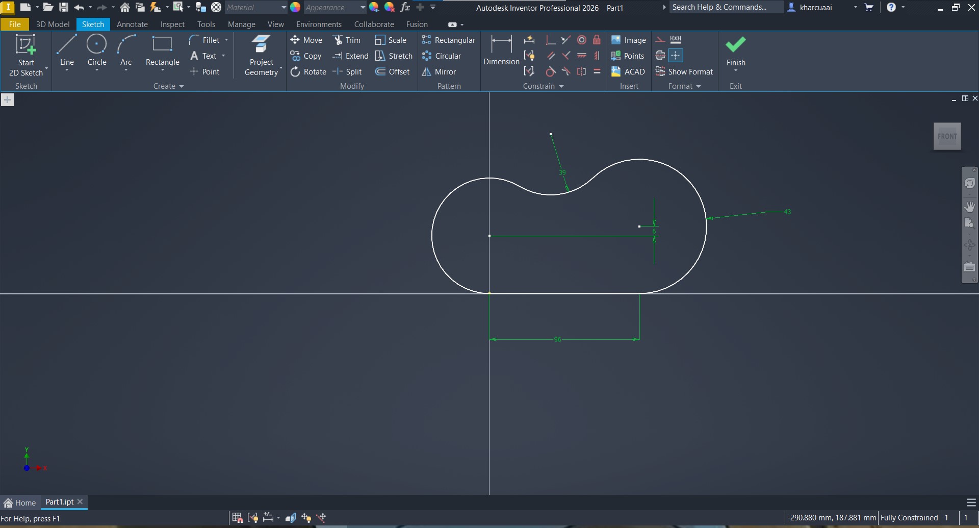
Task: Insert an ACAD file
Action: (628, 72)
